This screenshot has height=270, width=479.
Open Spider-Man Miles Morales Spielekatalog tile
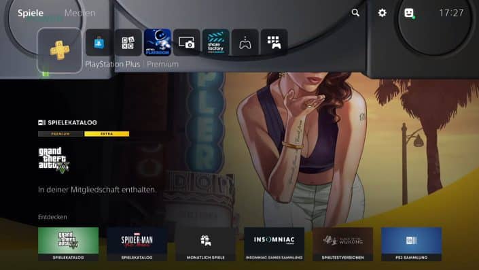[x=137, y=244]
